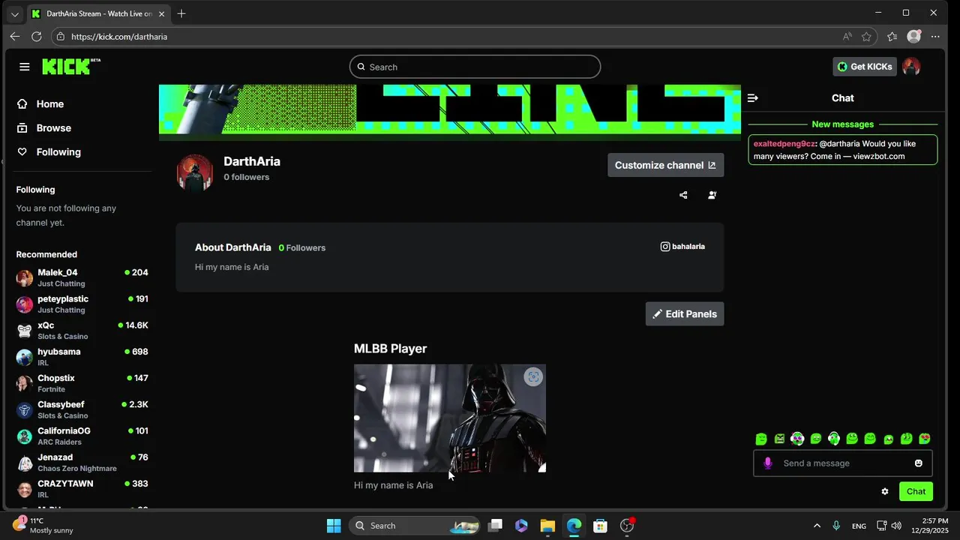Click the Send a message field
This screenshot has height=540, width=960.
[843, 463]
